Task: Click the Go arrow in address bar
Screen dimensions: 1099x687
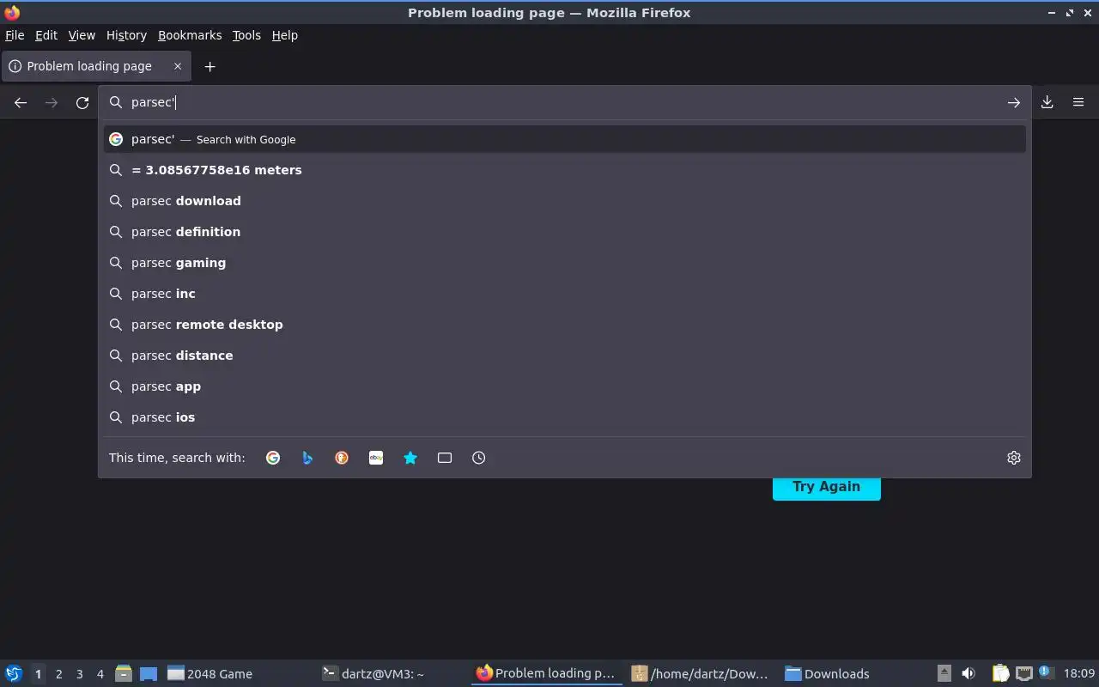Action: point(1014,102)
